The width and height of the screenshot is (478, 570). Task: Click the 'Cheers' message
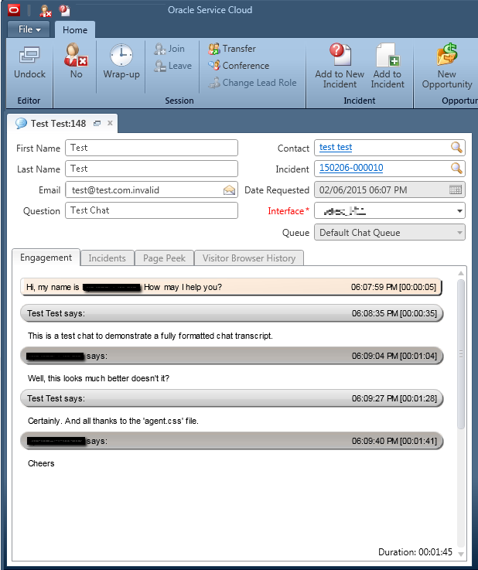coord(41,463)
